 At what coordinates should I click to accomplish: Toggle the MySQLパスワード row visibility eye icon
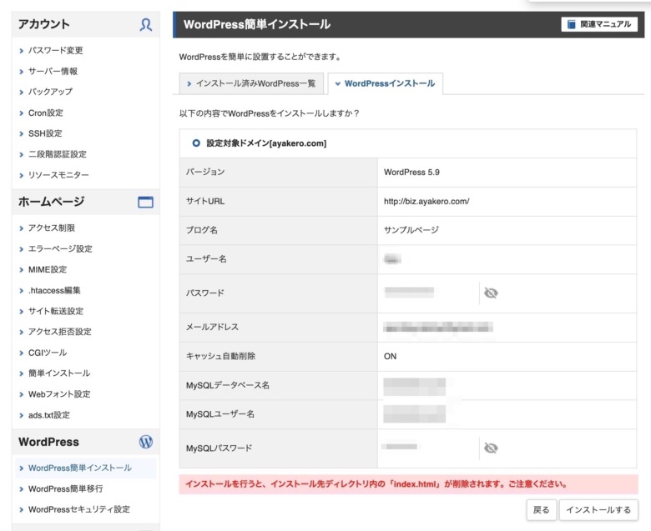(491, 448)
